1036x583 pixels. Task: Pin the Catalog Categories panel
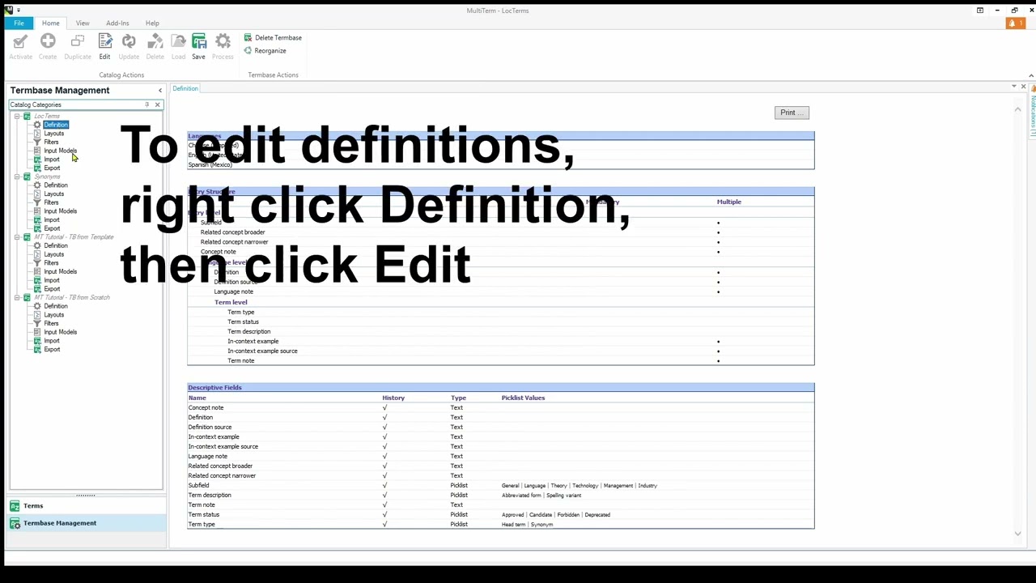(x=146, y=104)
